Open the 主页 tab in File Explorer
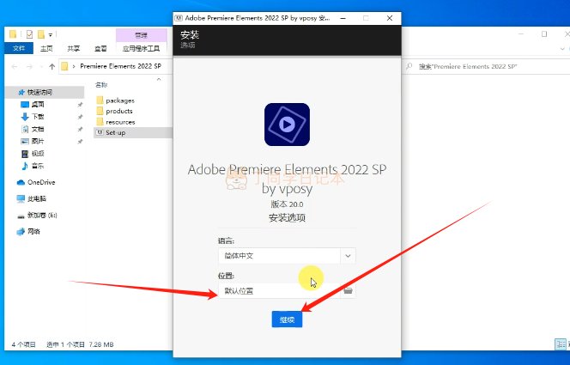570x365 pixels. click(x=46, y=48)
